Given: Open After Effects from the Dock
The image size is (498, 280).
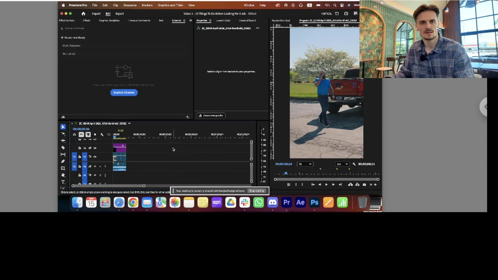Looking at the screenshot, I should coord(300,202).
